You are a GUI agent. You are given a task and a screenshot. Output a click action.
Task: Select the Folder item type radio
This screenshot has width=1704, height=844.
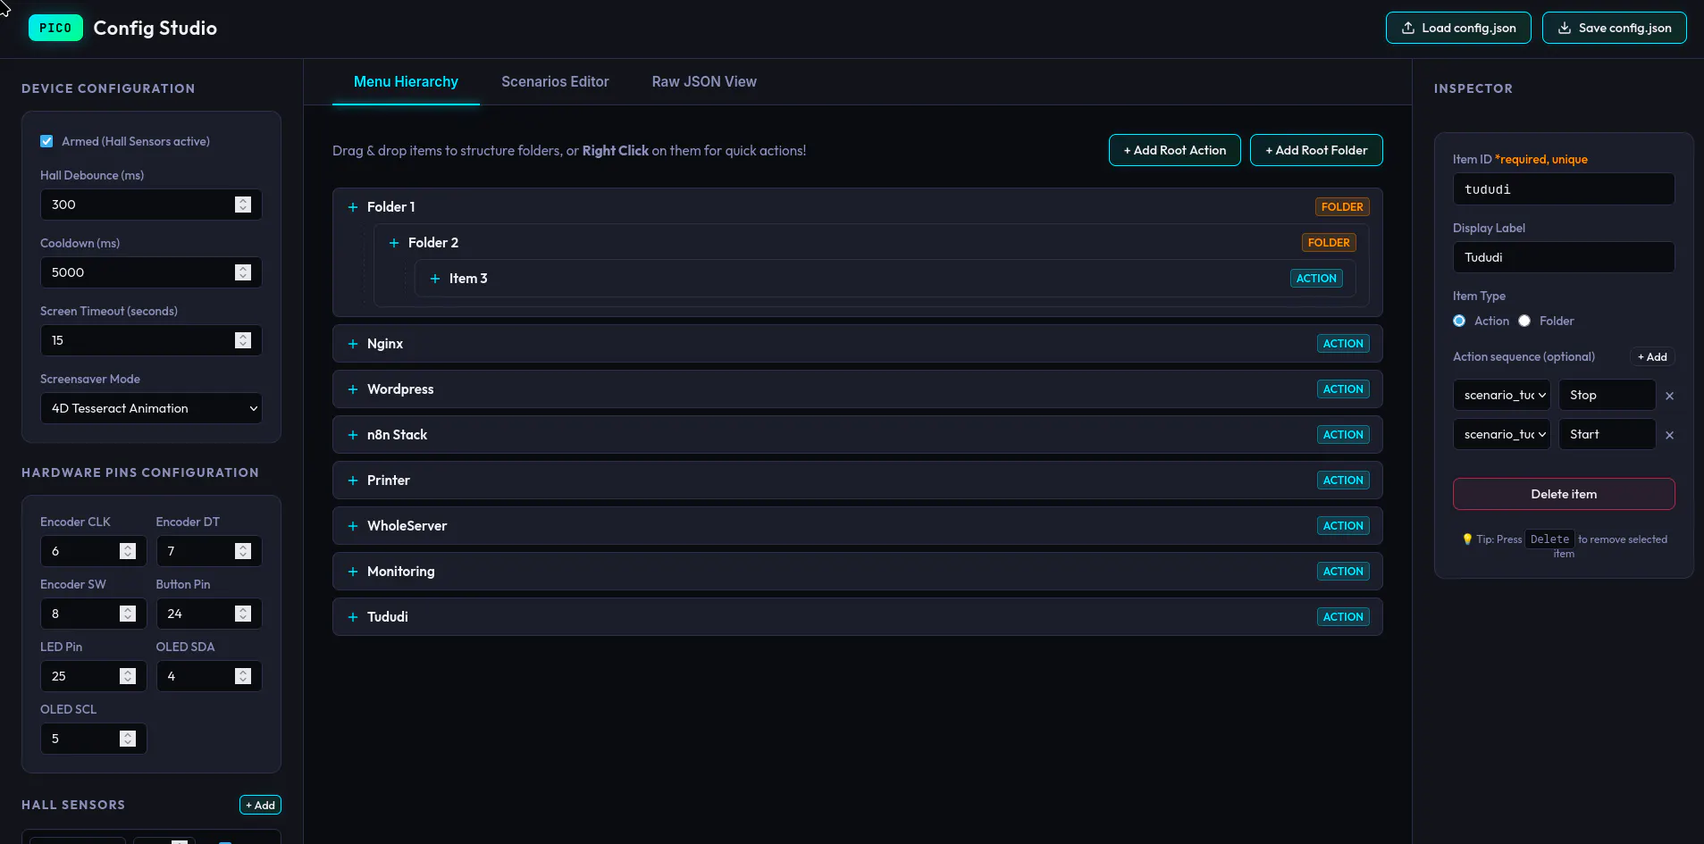pos(1524,321)
